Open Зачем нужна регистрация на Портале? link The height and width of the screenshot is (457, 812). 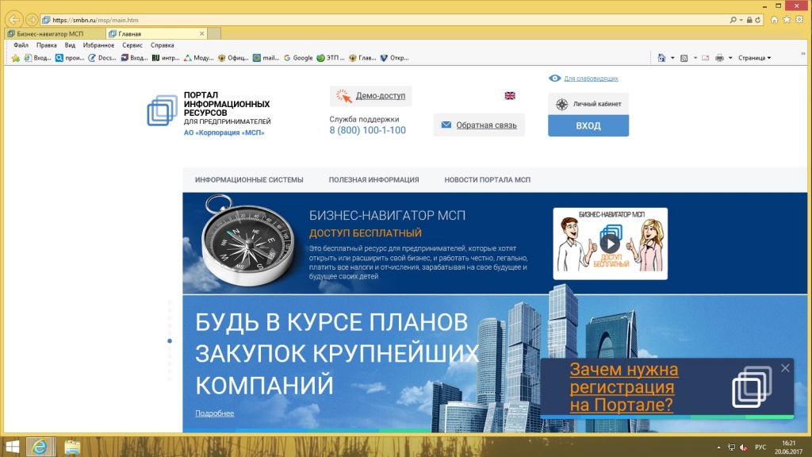623,387
